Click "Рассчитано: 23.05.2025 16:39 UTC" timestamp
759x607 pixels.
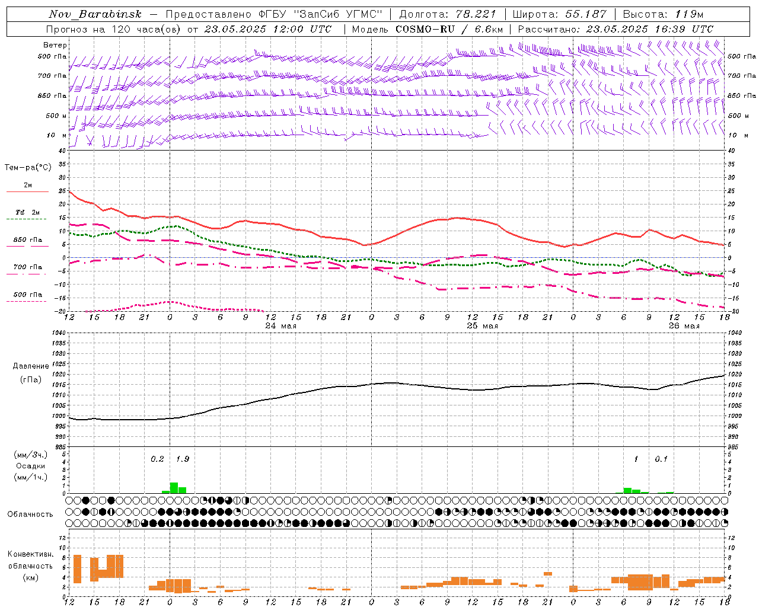click(x=616, y=29)
